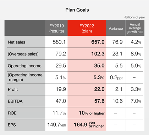
Task: Click the Plan Goals title
Action: tap(77, 10)
